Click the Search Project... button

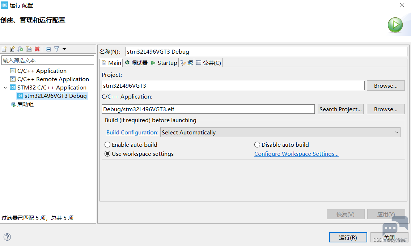point(340,109)
